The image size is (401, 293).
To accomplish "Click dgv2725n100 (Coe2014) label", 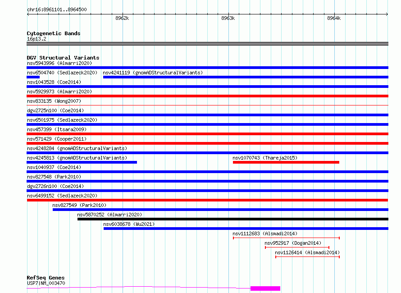I will coord(55,110).
